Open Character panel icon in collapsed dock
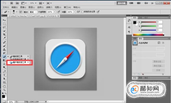The width and height of the screenshot is (171, 103). click(x=129, y=27)
